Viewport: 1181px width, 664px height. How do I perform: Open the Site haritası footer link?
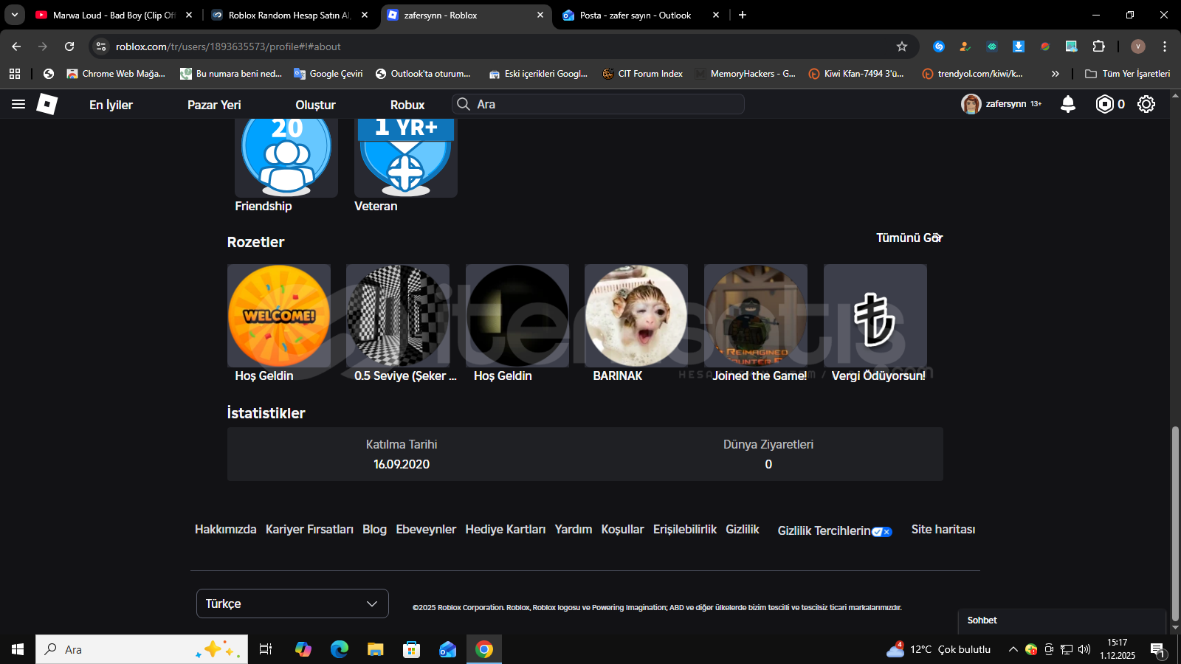(x=943, y=529)
